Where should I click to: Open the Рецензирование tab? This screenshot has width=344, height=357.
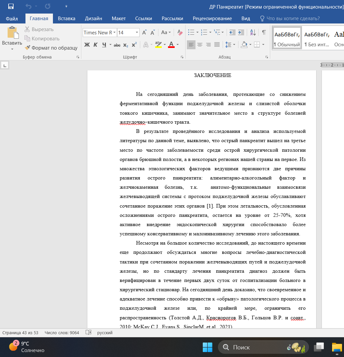click(212, 19)
